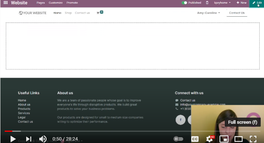Click the Facebook social icon in footer

[180, 120]
